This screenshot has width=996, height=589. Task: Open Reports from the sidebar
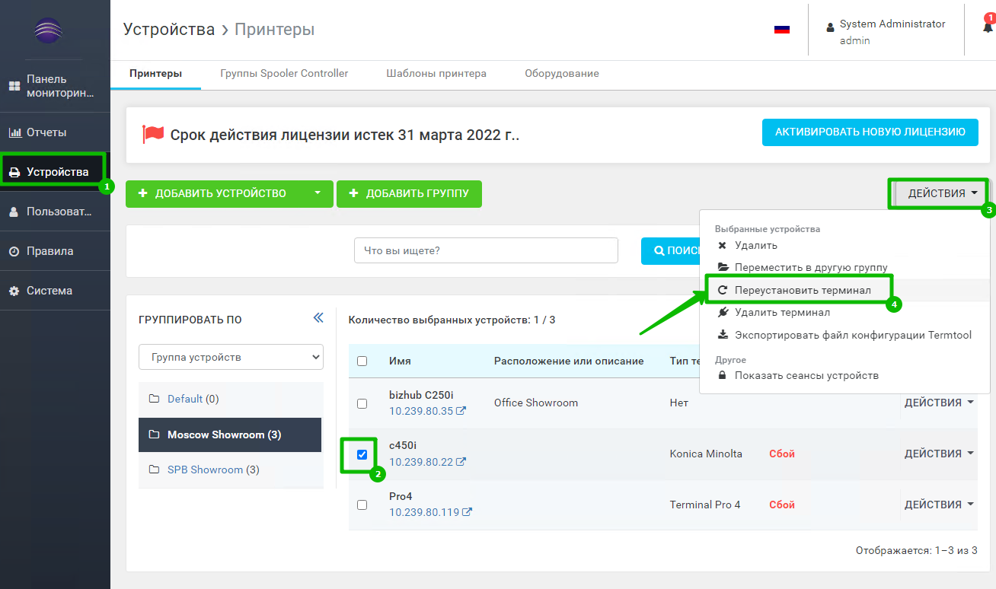(x=46, y=132)
